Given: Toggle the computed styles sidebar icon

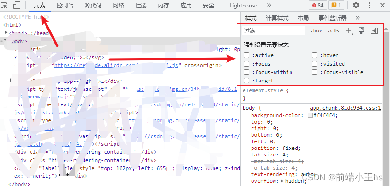Looking at the screenshot, I should [x=375, y=30].
